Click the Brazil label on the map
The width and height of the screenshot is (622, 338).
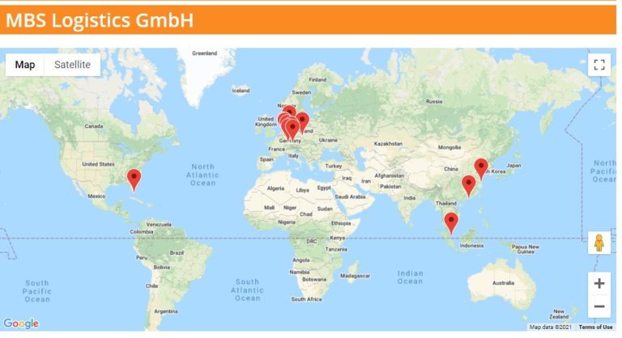pos(177,253)
